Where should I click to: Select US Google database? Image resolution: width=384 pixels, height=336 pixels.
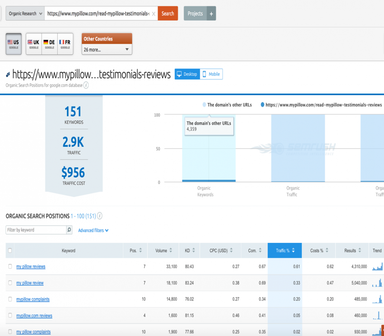click(14, 44)
